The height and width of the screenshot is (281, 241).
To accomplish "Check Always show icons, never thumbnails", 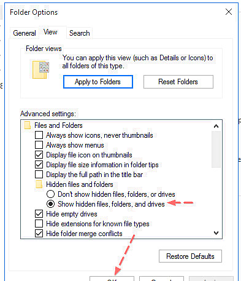I will (x=39, y=135).
